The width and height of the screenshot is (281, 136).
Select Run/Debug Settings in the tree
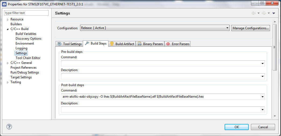pyautogui.click(x=25, y=72)
